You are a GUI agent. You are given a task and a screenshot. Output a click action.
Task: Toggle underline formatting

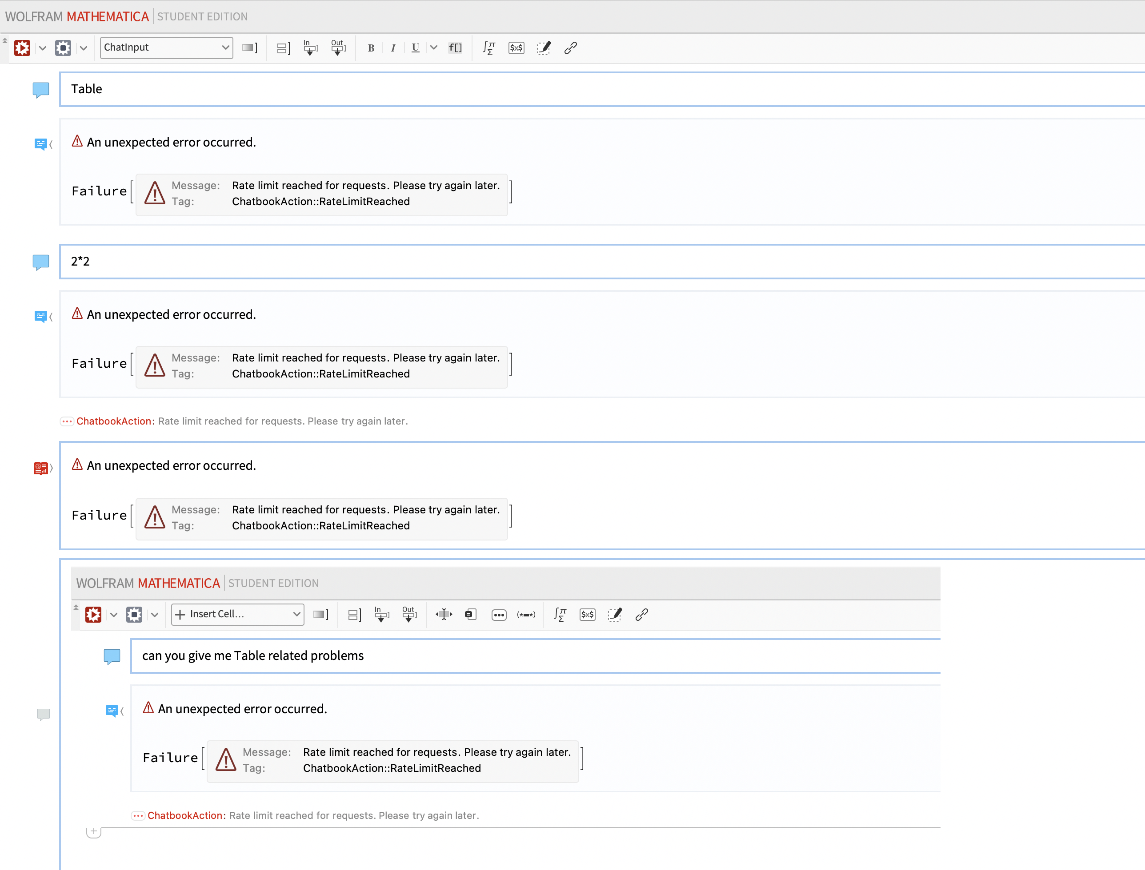pos(415,48)
